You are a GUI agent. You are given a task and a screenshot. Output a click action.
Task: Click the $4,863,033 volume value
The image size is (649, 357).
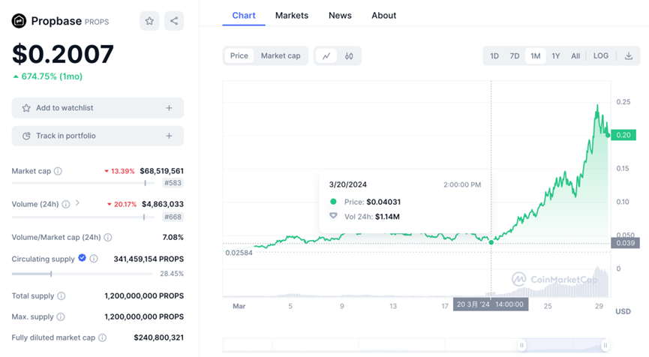tap(163, 204)
